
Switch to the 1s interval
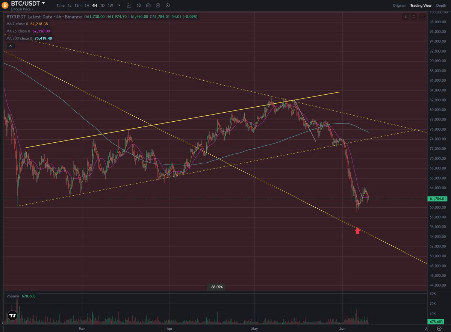tap(70, 6)
